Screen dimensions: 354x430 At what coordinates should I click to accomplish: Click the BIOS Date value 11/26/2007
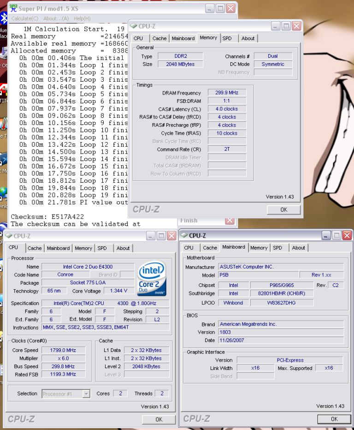tap(281, 340)
